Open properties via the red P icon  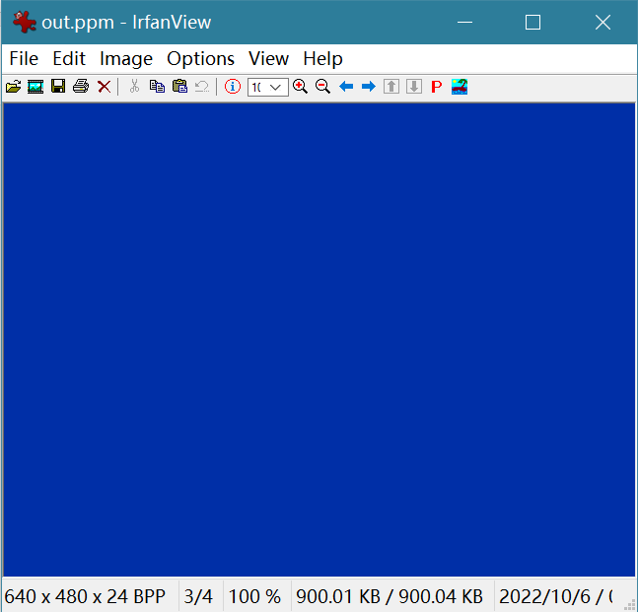(x=436, y=87)
